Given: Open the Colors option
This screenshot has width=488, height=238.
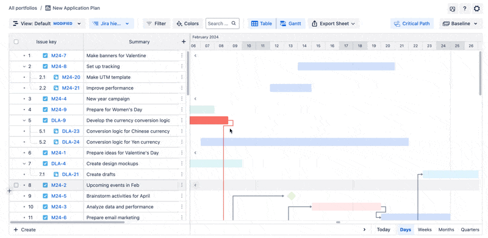Looking at the screenshot, I should click(x=187, y=24).
